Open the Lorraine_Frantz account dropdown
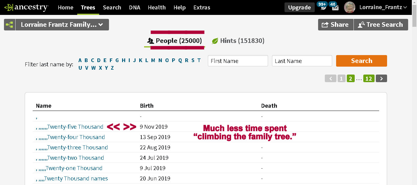The image size is (417, 185). click(x=383, y=7)
